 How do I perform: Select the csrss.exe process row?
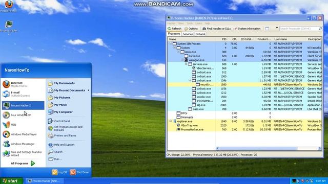point(244,56)
